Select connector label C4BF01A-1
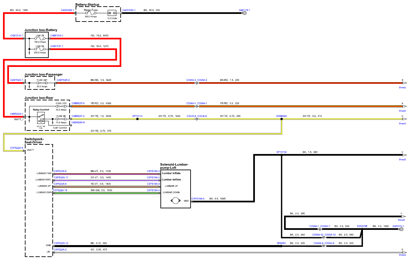 click(x=17, y=35)
